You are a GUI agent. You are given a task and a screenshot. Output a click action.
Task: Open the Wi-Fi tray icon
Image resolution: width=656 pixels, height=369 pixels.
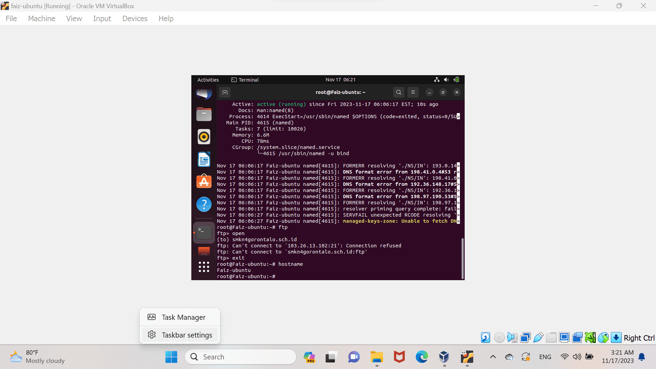click(565, 357)
